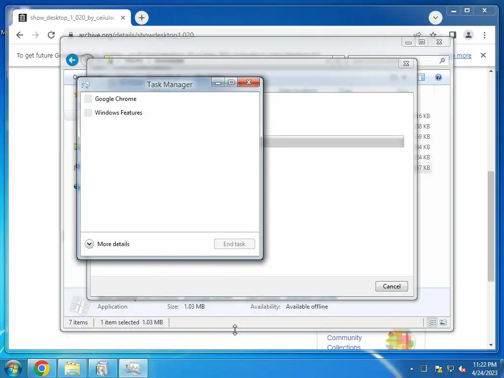Viewport: 504px width, 378px height.
Task: Maximize the Task Manager window
Action: click(231, 83)
